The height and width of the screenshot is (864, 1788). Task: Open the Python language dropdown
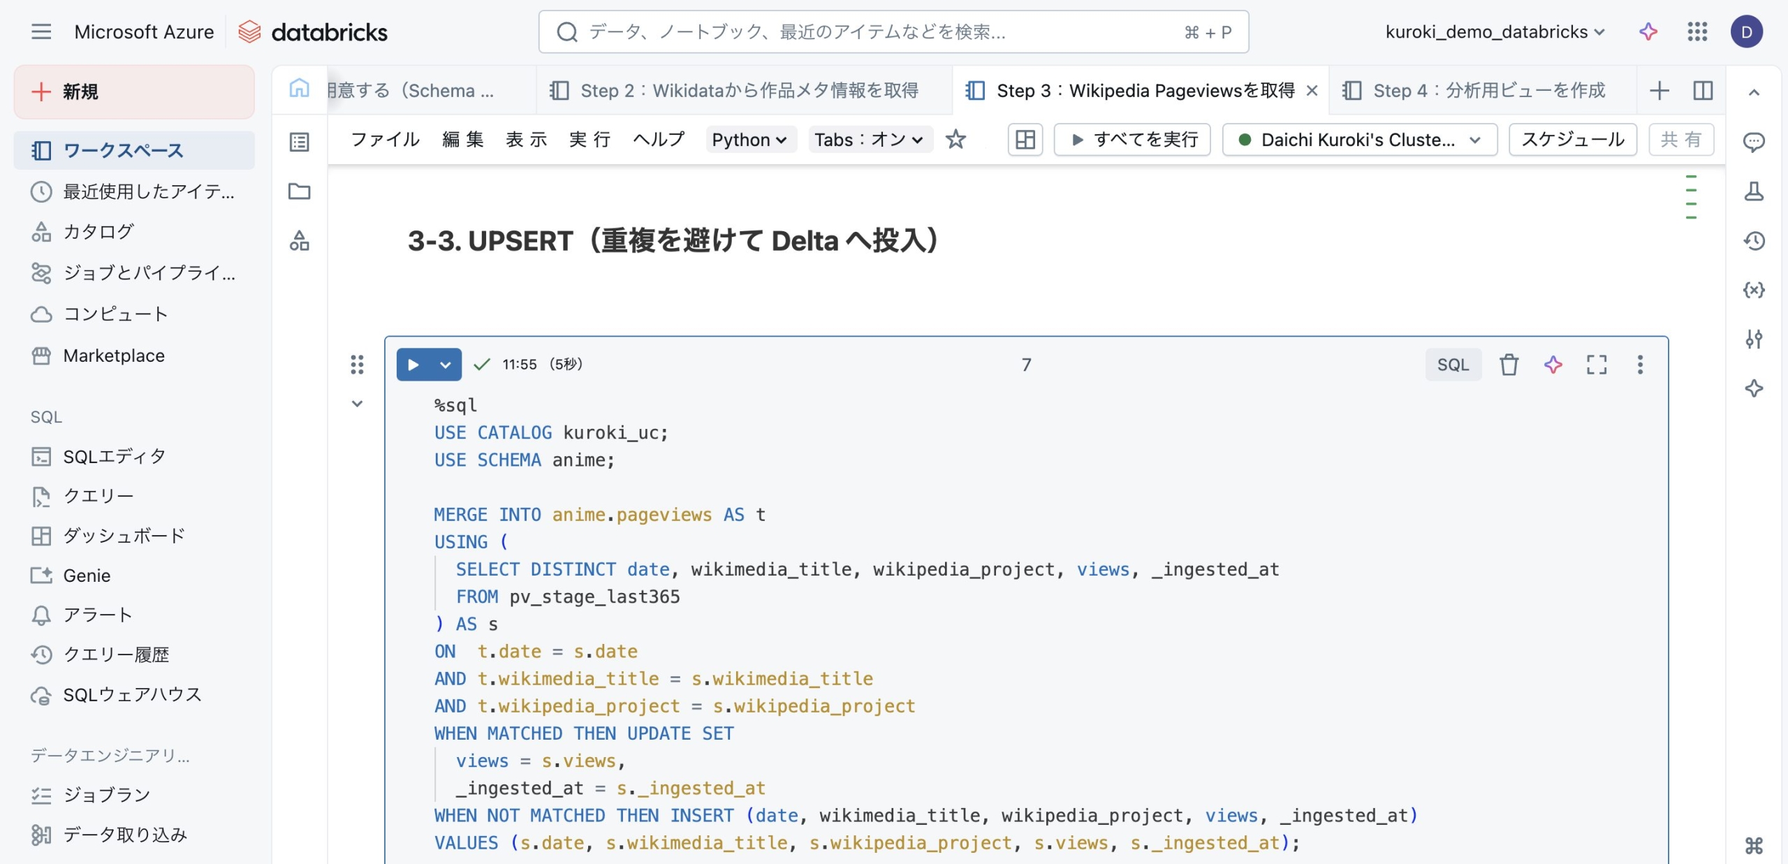[x=749, y=140]
